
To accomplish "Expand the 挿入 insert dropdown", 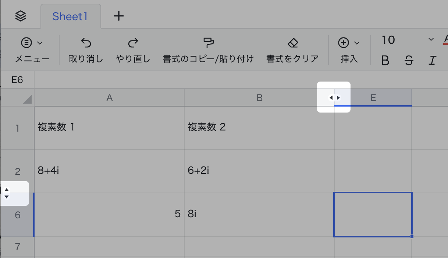I will tap(349, 43).
